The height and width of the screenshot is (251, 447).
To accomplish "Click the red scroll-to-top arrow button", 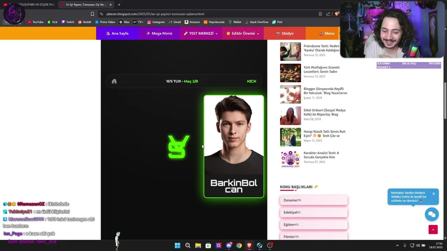I will [433, 229].
